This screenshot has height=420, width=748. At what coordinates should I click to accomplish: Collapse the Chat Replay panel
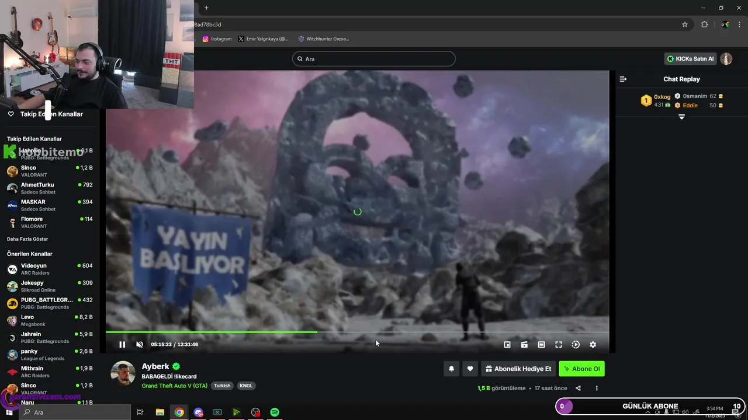[623, 79]
